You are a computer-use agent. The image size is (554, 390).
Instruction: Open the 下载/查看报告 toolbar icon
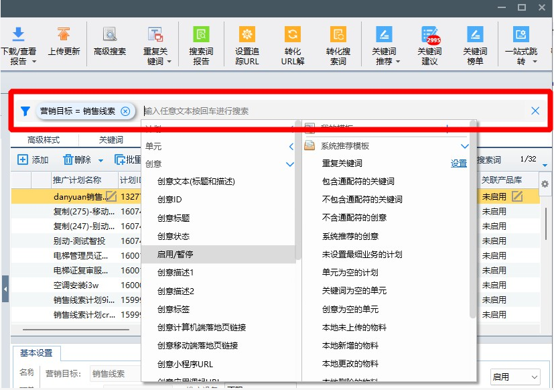click(x=18, y=34)
